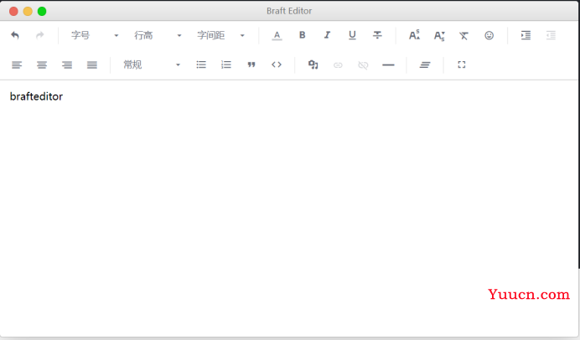
Task: Justify the text alignment
Action: (x=92, y=65)
